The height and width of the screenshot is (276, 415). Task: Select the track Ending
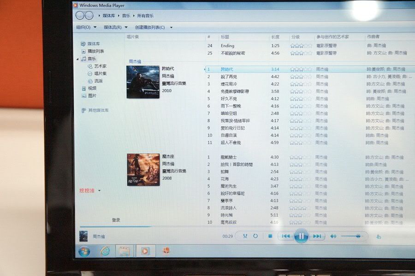pos(227,46)
